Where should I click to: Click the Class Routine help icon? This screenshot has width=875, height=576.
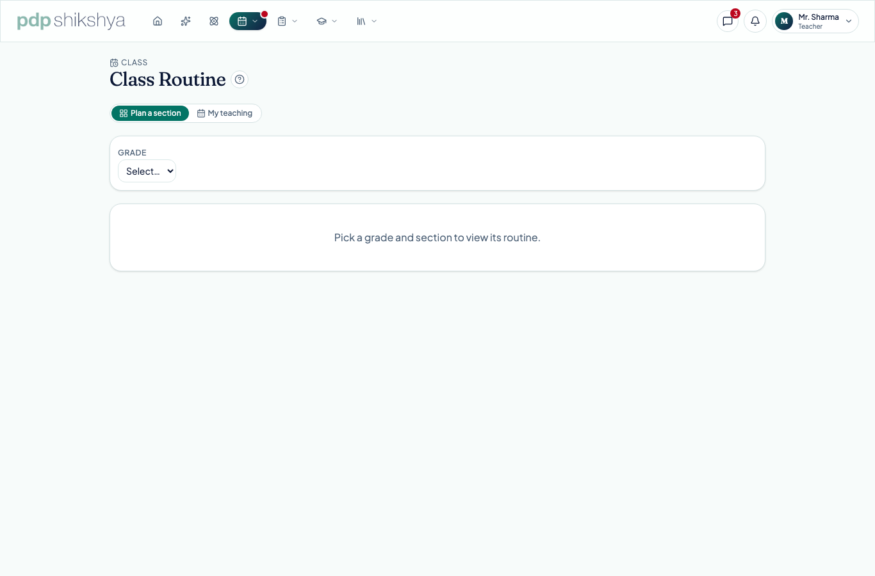[240, 79]
